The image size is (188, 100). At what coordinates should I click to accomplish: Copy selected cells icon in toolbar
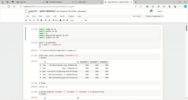point(38,20)
